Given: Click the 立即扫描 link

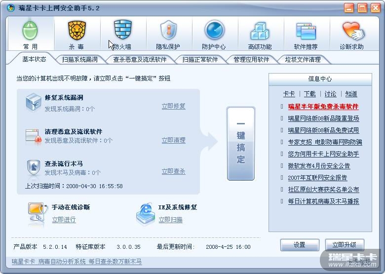Looking at the screenshot, I should coord(170,220).
